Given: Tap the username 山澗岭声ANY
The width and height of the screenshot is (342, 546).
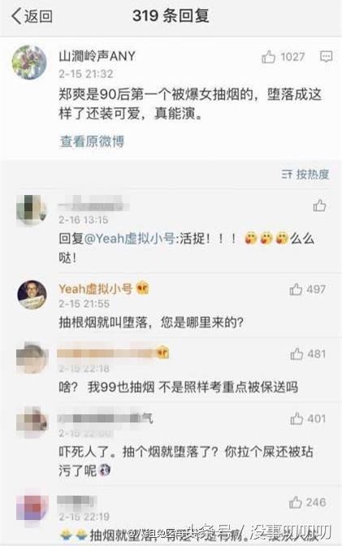Looking at the screenshot, I should click(x=97, y=56).
